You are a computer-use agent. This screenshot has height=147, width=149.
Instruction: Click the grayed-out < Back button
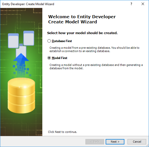pos(95,142)
